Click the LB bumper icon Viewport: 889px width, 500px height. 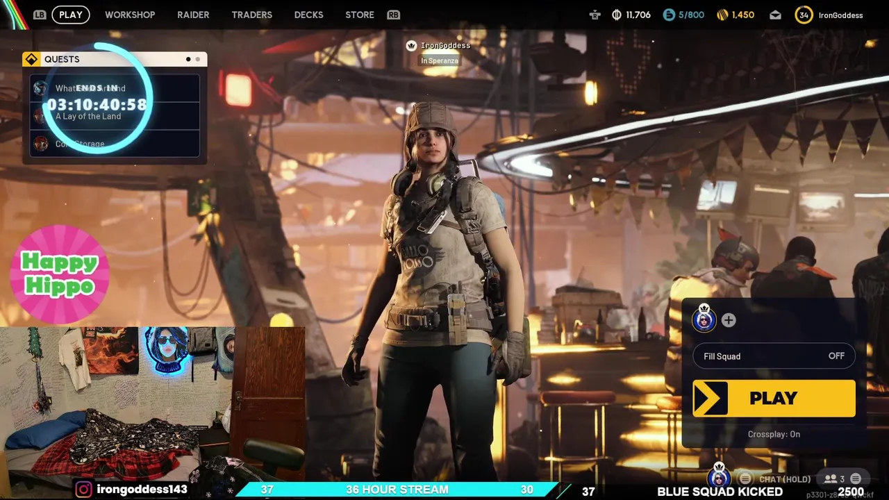pos(40,15)
